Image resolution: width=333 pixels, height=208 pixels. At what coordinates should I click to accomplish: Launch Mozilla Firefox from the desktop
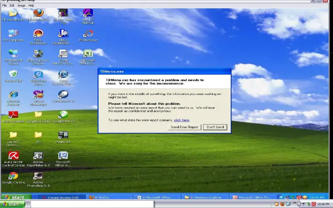coord(38,15)
